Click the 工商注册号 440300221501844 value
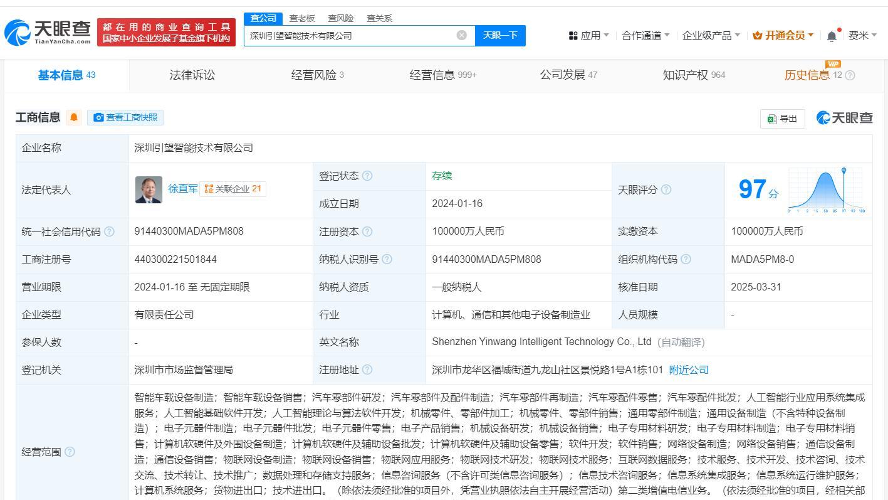Viewport: 888px width, 500px height. tap(175, 259)
